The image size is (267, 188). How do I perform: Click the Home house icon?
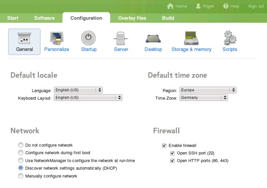(170, 6)
